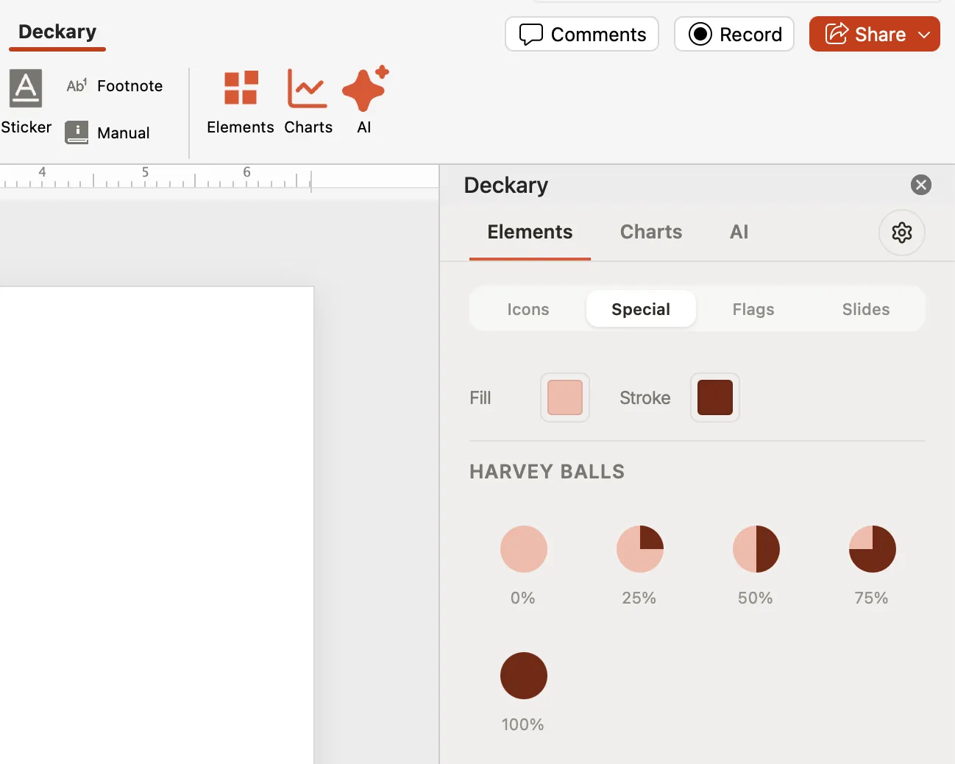955x764 pixels.
Task: Open the AI tab in the Deckary panel
Action: [x=739, y=232]
